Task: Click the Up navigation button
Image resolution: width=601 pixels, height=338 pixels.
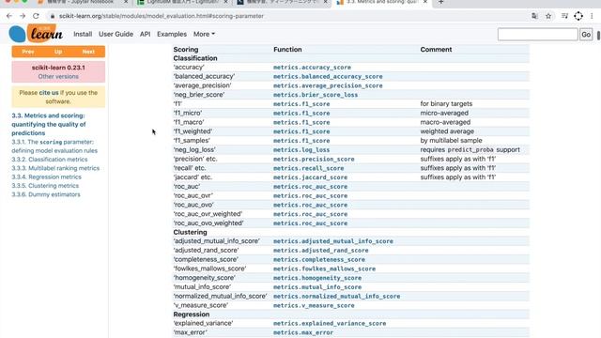Action: coord(58,52)
